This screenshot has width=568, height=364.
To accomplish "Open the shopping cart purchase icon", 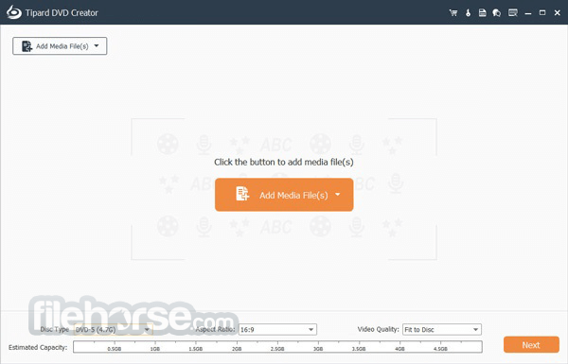I will pos(453,13).
